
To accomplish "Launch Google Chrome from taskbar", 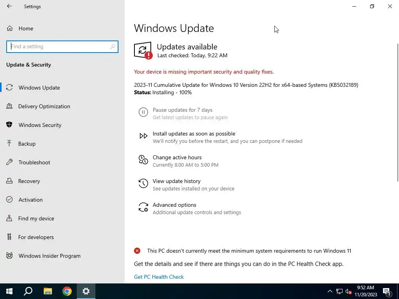I will 67,291.
